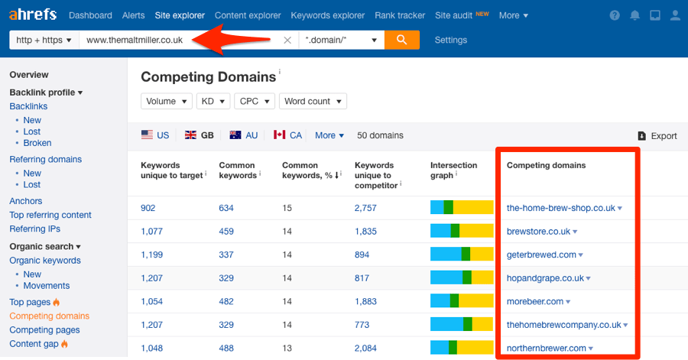Image resolution: width=688 pixels, height=360 pixels.
Task: Open the *.domain/* mode dropdown
Action: click(x=341, y=40)
